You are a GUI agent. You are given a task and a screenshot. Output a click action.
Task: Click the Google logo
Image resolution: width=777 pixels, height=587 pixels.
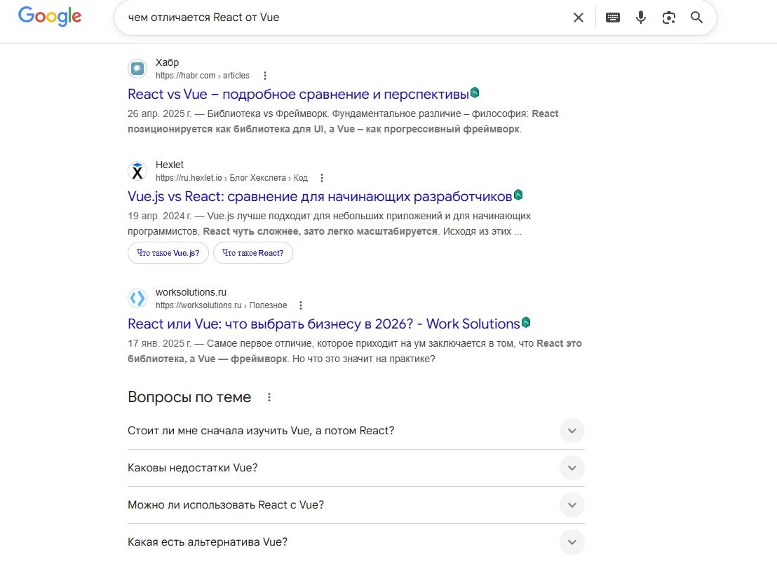coord(49,17)
